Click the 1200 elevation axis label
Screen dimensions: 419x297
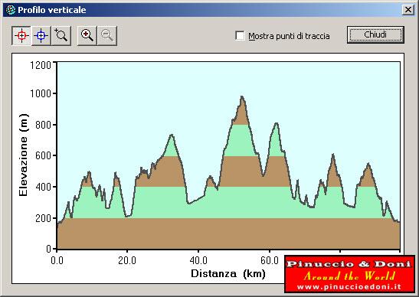tap(41, 65)
